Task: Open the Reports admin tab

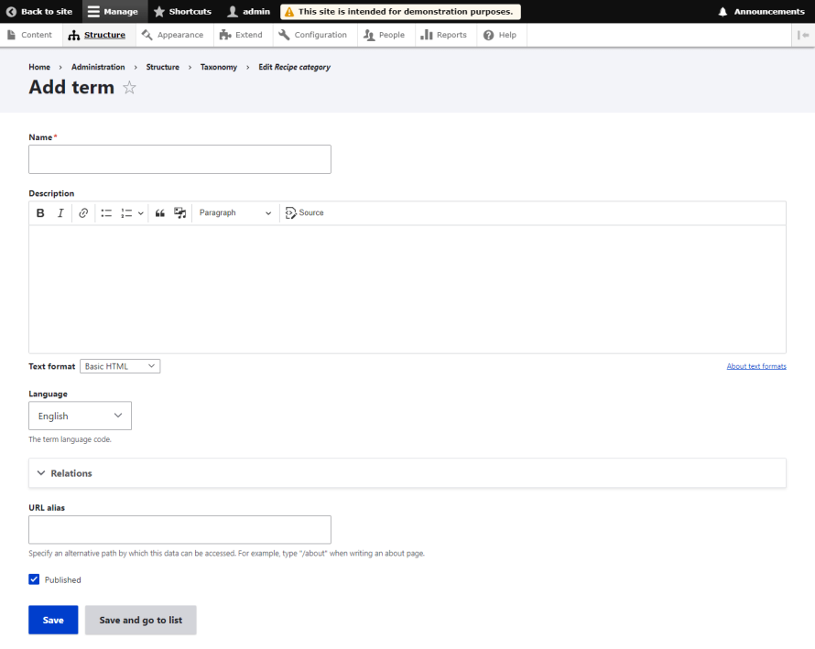Action: pyautogui.click(x=444, y=35)
